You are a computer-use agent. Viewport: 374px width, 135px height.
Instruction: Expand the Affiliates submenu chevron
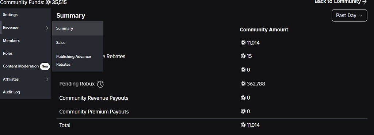pos(47,79)
